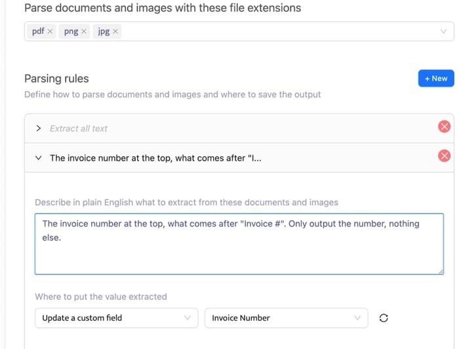Edit the extraction description text area
Screen dimensions: 459x349
coord(239,244)
